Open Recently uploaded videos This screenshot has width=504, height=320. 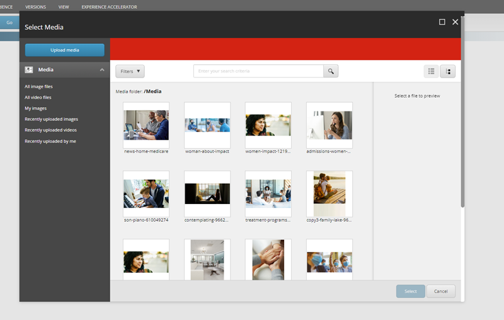click(51, 130)
